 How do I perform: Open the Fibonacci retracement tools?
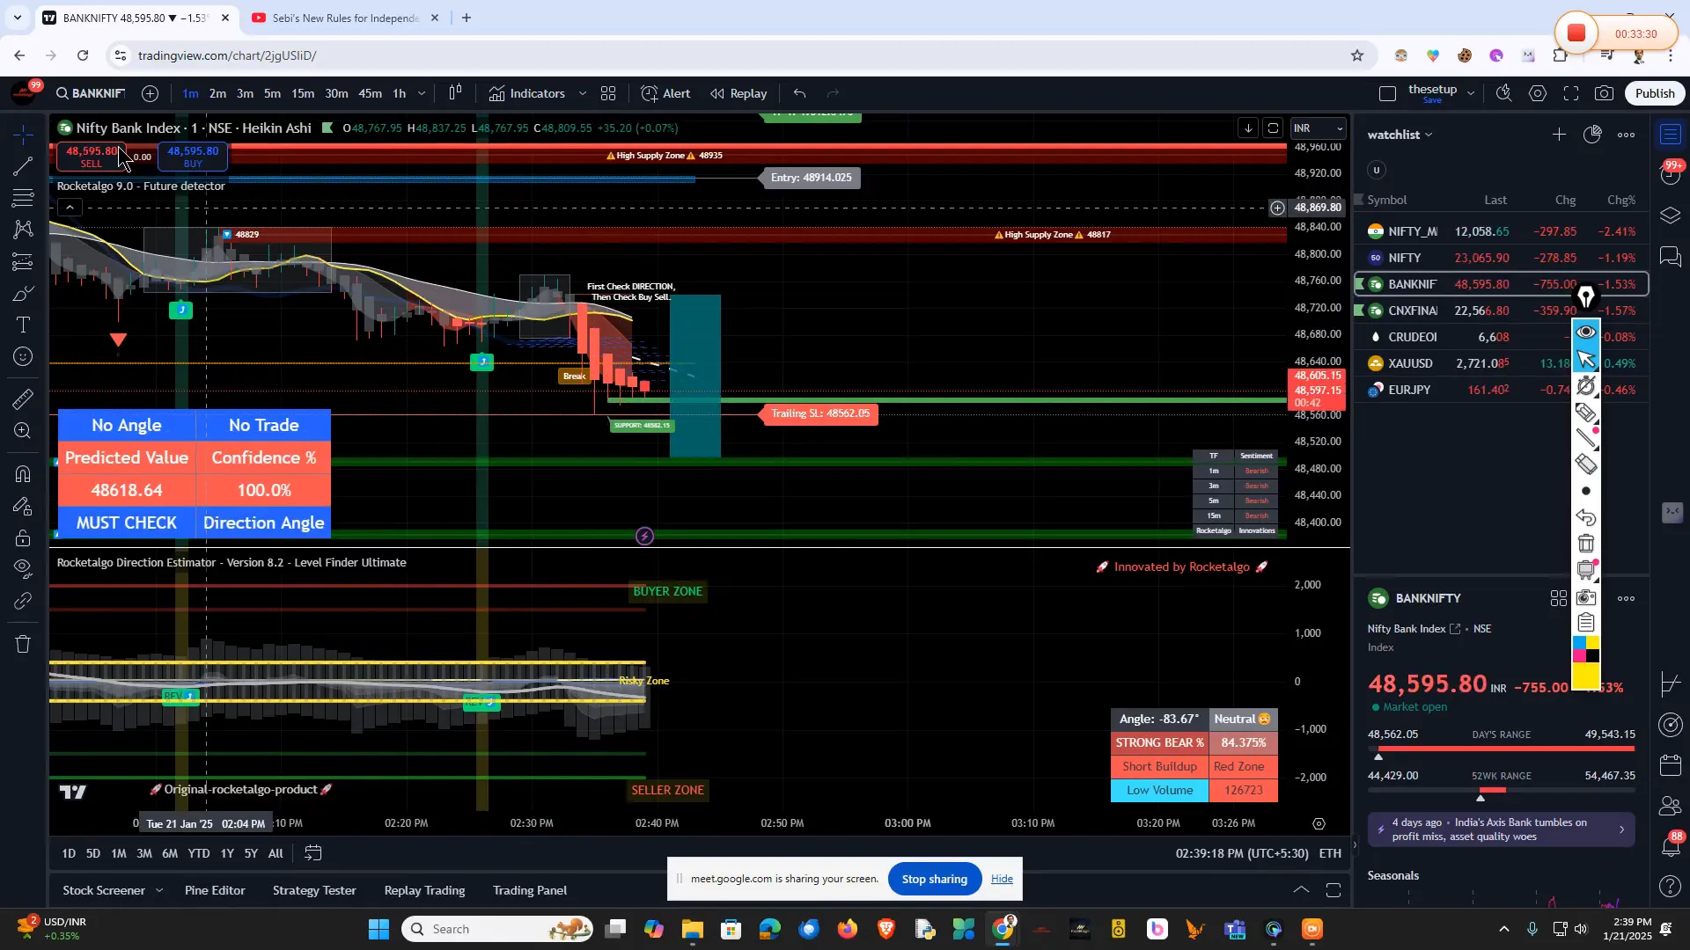tap(24, 198)
